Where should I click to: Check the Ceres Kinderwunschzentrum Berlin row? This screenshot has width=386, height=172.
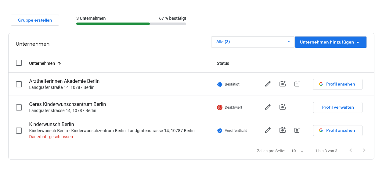(x=19, y=107)
